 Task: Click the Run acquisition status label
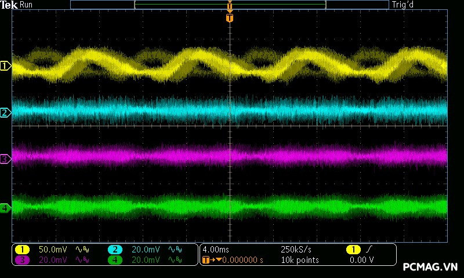27,5
